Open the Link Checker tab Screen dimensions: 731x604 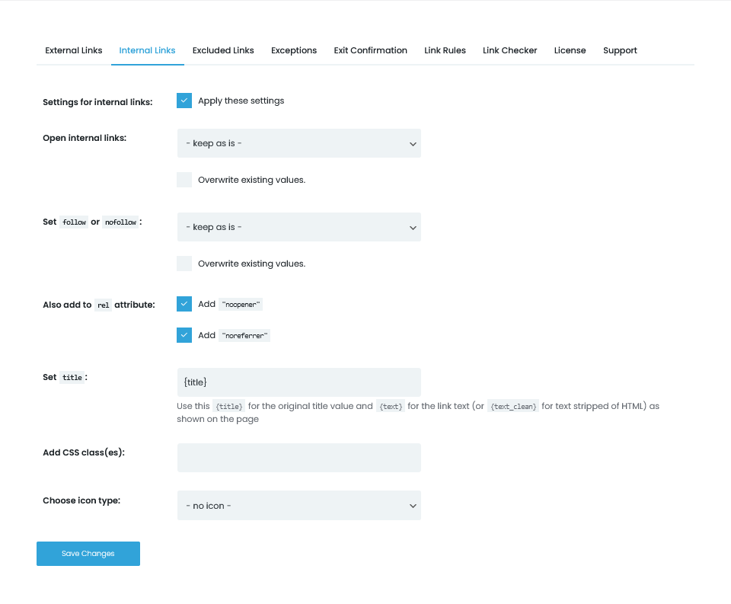point(509,50)
